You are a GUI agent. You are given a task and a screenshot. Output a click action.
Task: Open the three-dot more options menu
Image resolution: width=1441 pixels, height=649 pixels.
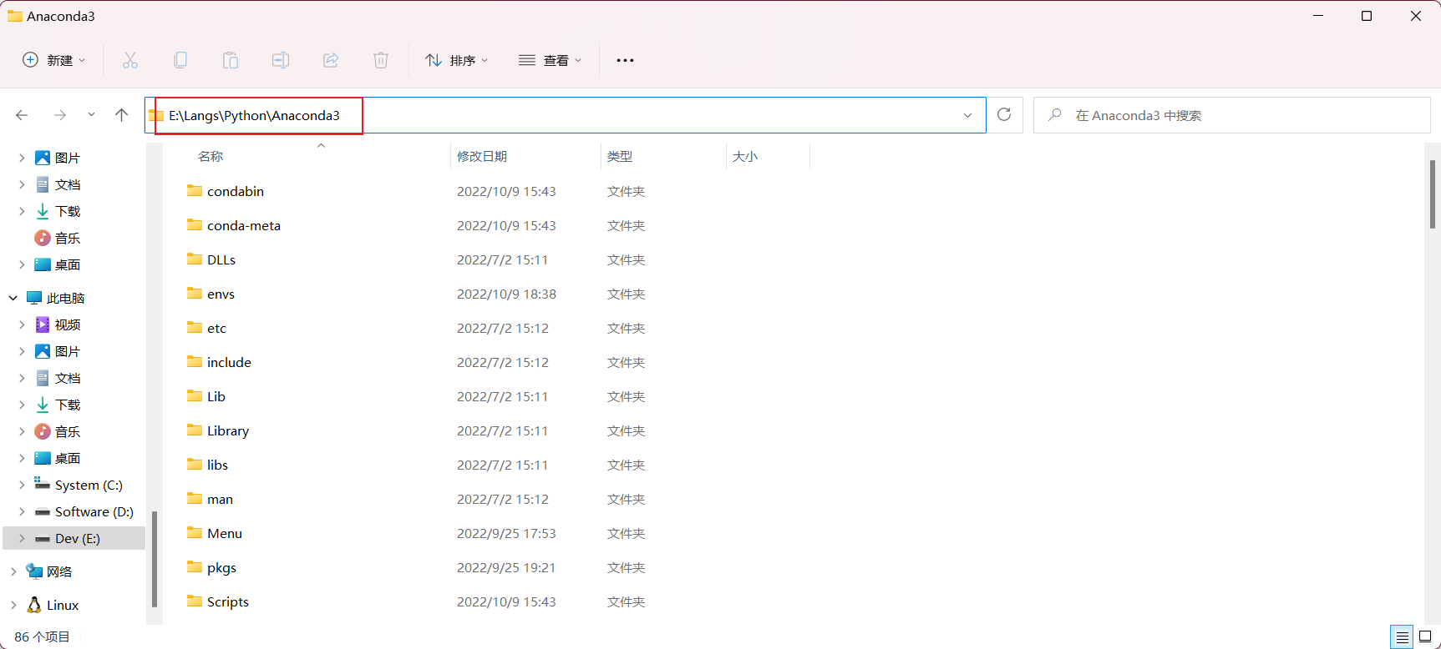tap(625, 60)
